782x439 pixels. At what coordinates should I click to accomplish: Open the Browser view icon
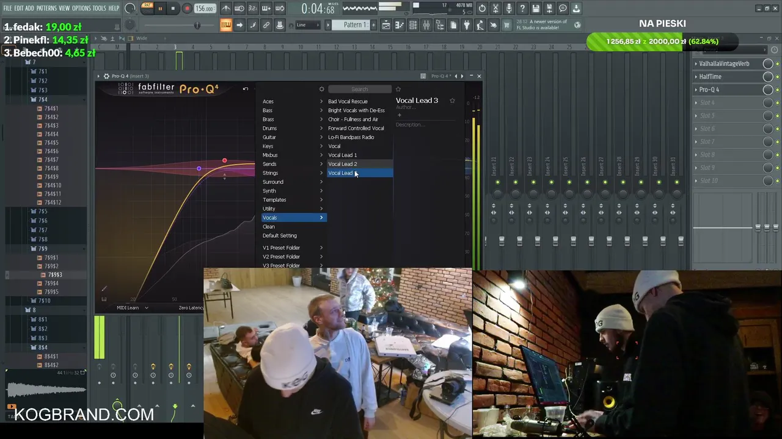(x=440, y=25)
